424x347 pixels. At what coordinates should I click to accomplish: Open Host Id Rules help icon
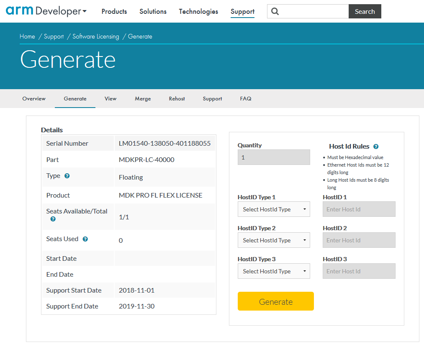click(376, 147)
